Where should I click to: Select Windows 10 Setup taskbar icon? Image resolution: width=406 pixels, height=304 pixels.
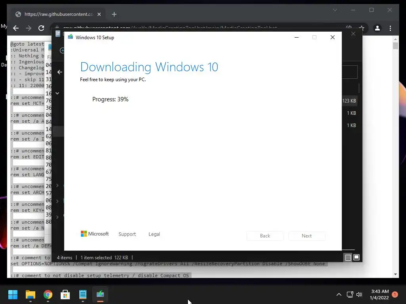point(100,294)
